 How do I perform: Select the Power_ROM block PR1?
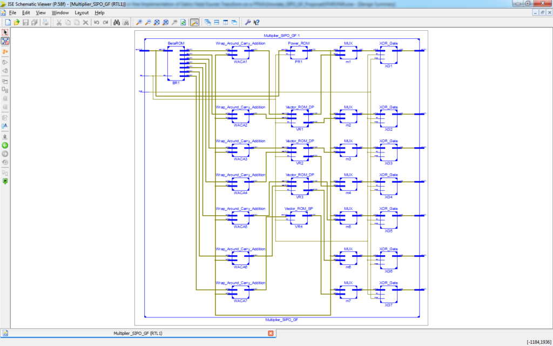298,52
